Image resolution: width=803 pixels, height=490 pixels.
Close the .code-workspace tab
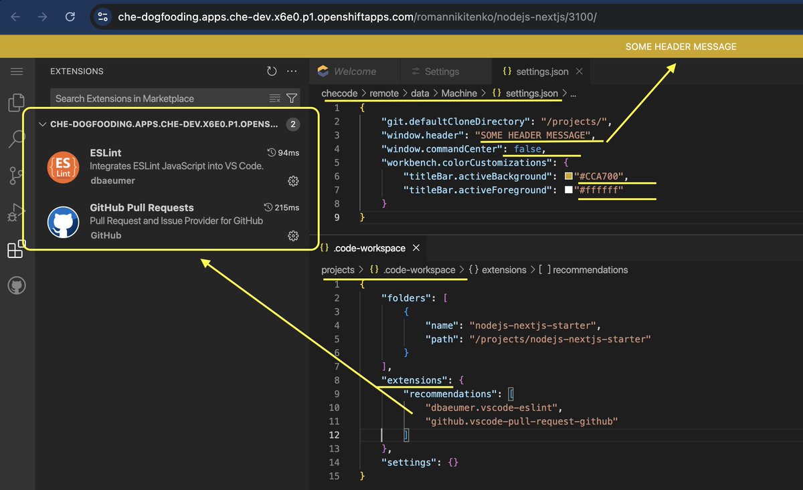click(x=416, y=248)
